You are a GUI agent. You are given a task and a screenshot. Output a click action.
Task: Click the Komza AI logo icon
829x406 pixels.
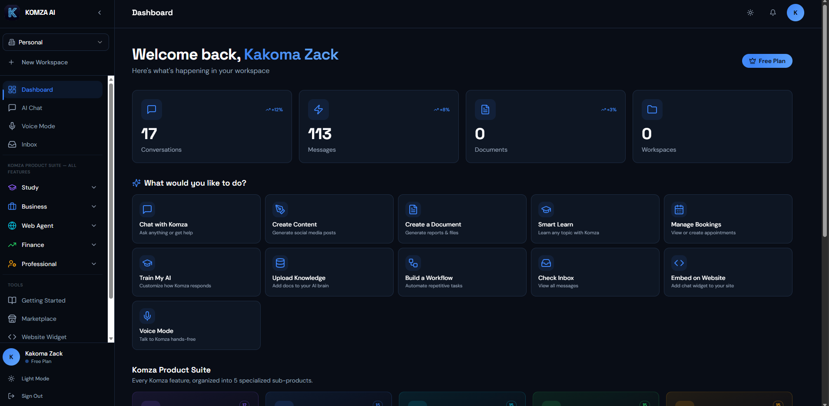12,13
